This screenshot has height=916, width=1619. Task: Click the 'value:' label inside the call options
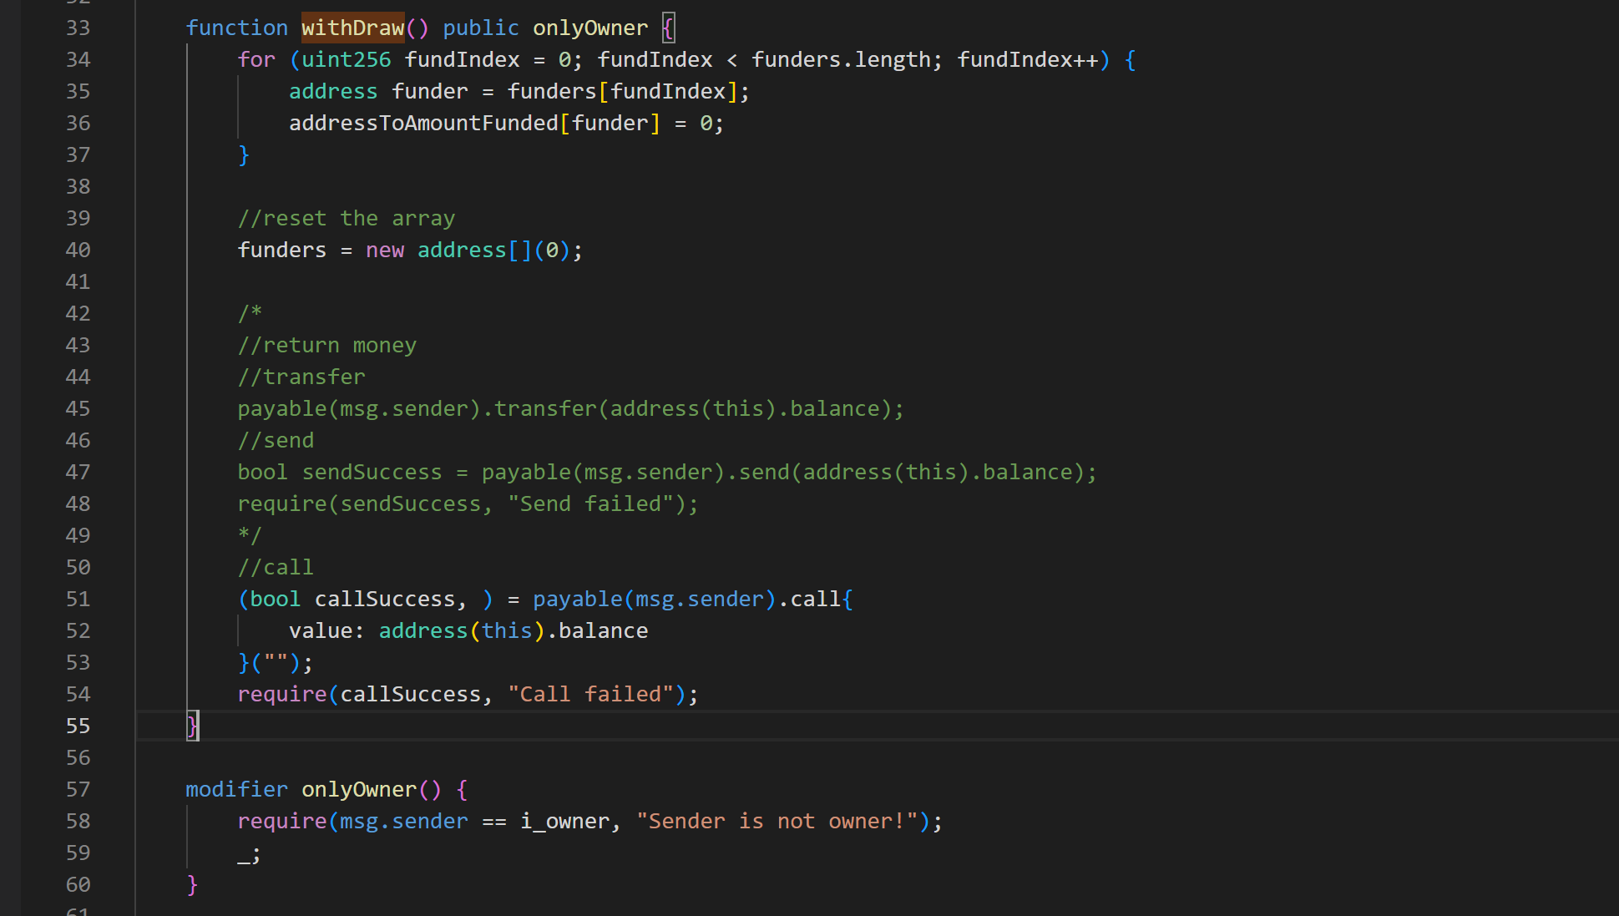tap(326, 631)
